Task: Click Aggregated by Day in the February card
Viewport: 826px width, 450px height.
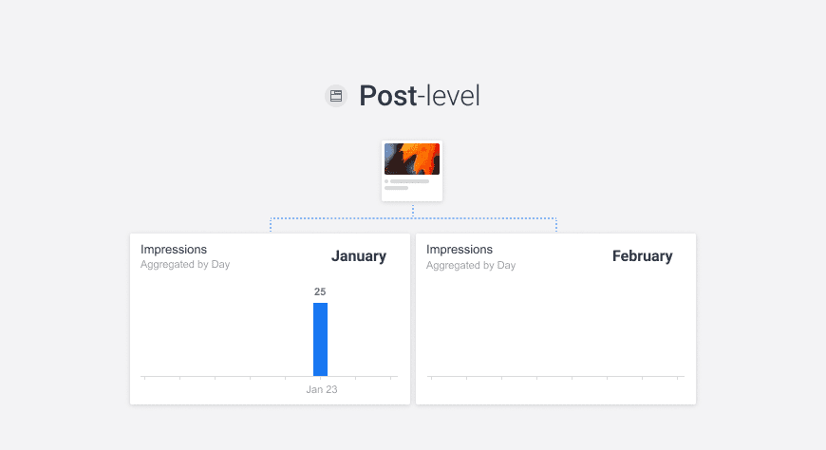Action: coord(471,265)
